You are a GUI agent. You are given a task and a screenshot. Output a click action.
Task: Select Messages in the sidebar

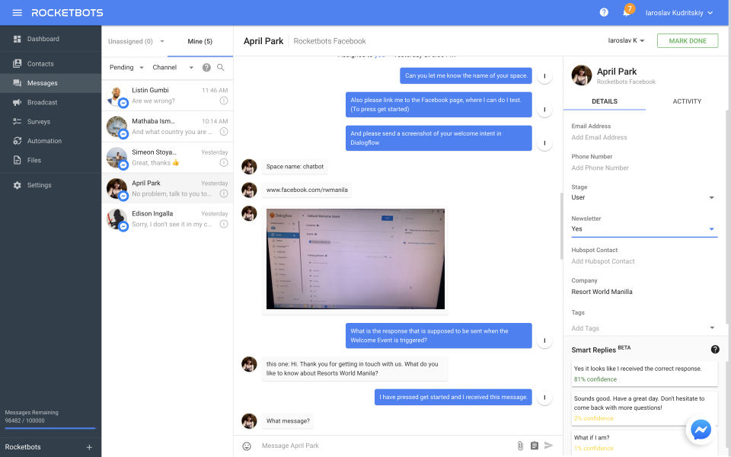50,83
